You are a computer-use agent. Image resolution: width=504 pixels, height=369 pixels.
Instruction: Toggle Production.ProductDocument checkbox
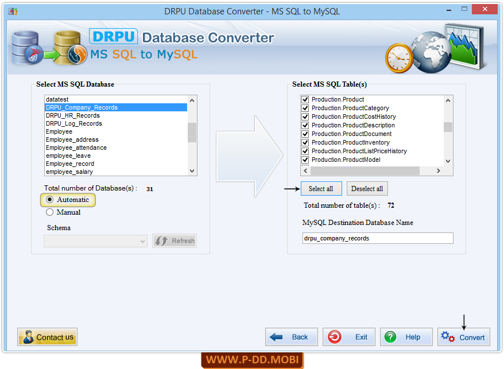pos(305,134)
